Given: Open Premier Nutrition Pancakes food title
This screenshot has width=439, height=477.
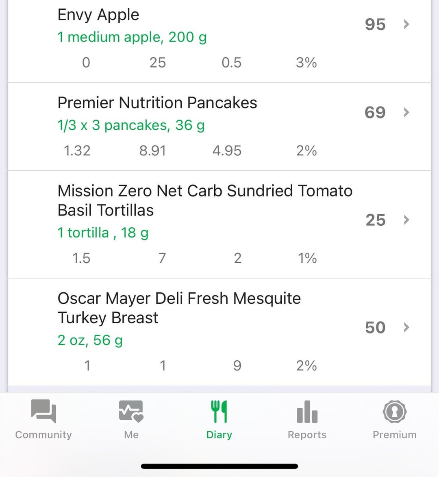Looking at the screenshot, I should tap(157, 102).
